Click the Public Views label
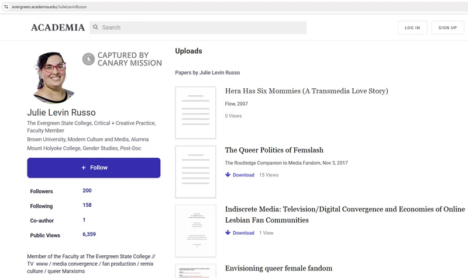This screenshot has height=278, width=468. (x=45, y=235)
